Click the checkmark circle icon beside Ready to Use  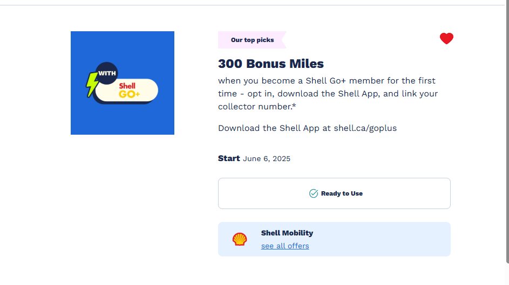click(x=313, y=193)
